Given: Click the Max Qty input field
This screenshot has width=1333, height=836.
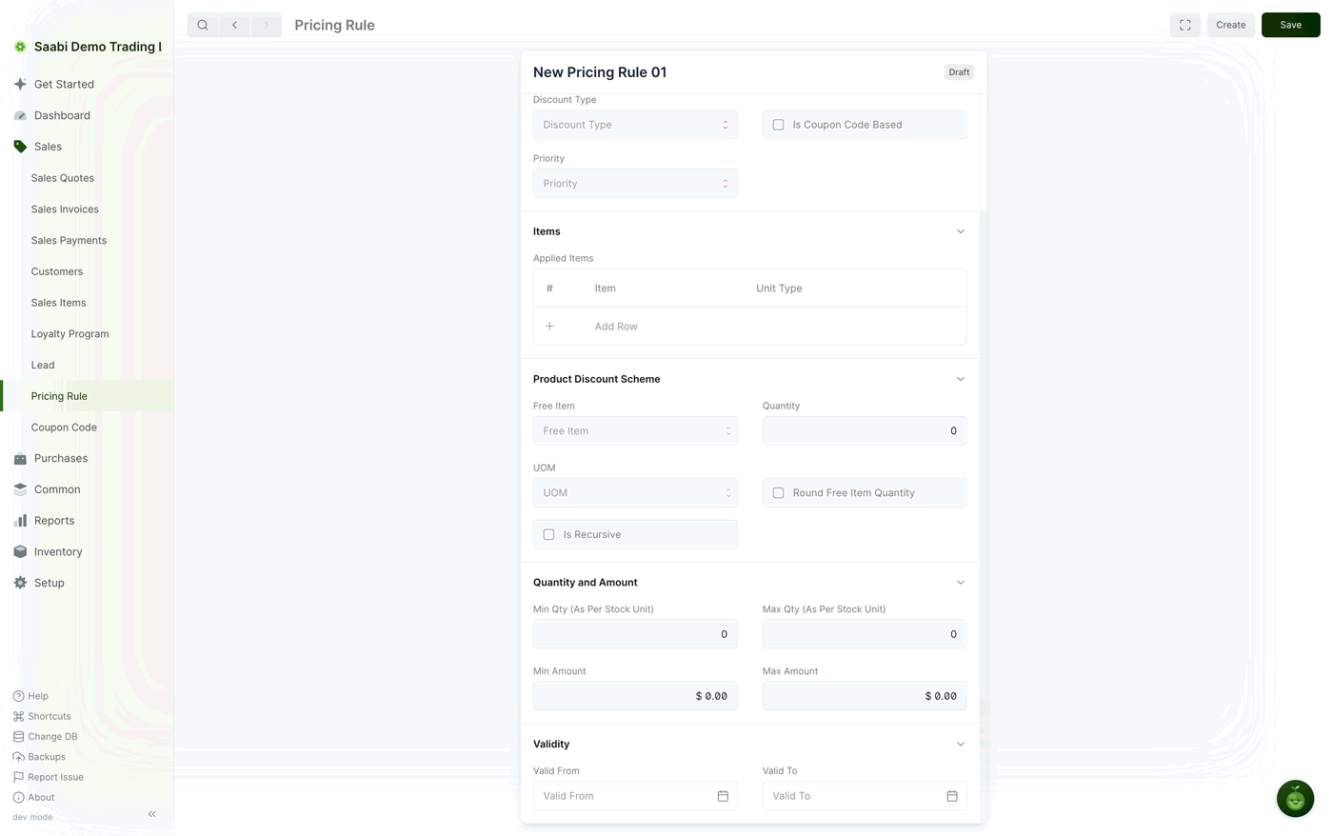Looking at the screenshot, I should tap(865, 634).
